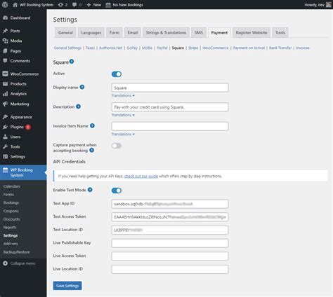Image resolution: width=333 pixels, height=297 pixels.
Task: Switch to the Email settings tab
Action: pos(133,32)
